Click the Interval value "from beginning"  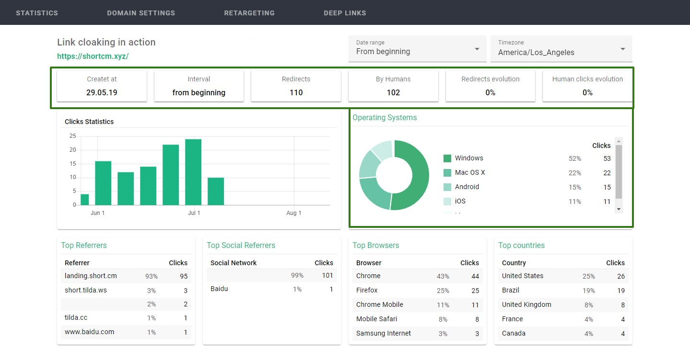(x=199, y=93)
